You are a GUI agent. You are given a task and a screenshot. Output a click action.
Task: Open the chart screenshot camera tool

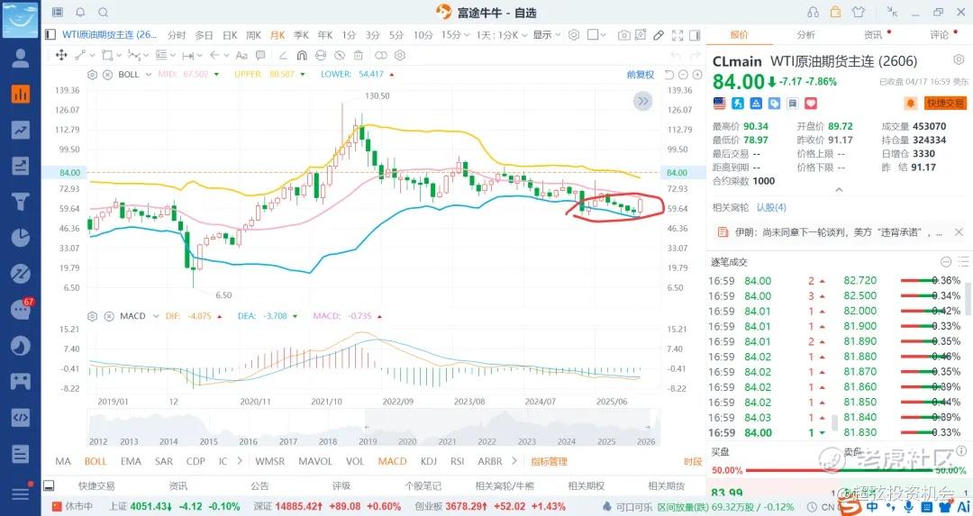click(x=623, y=35)
